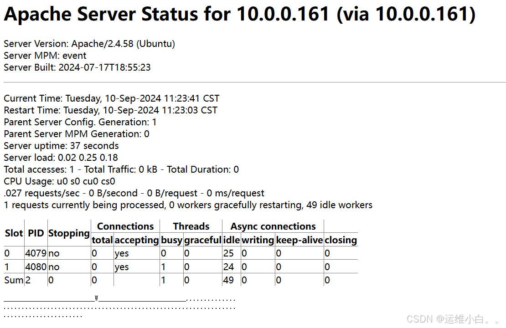Click the Sum row PID count 2
This screenshot has height=328, width=506.
[x=28, y=280]
